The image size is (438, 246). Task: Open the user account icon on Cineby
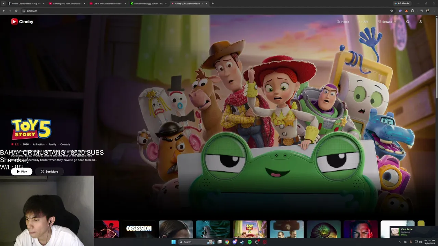(x=421, y=22)
